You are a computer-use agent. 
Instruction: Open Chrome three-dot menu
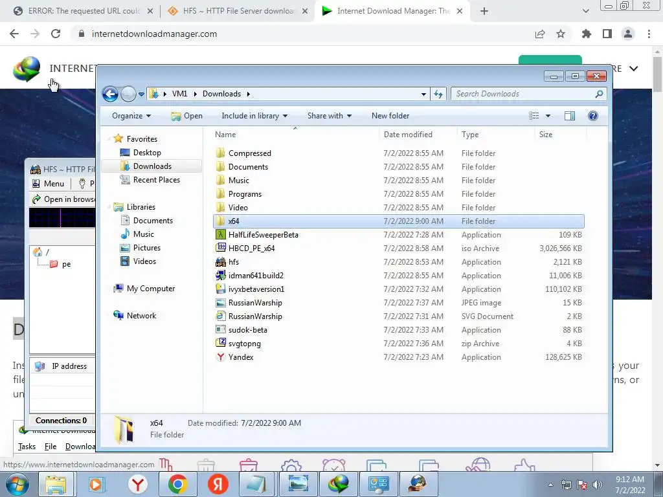pos(649,34)
